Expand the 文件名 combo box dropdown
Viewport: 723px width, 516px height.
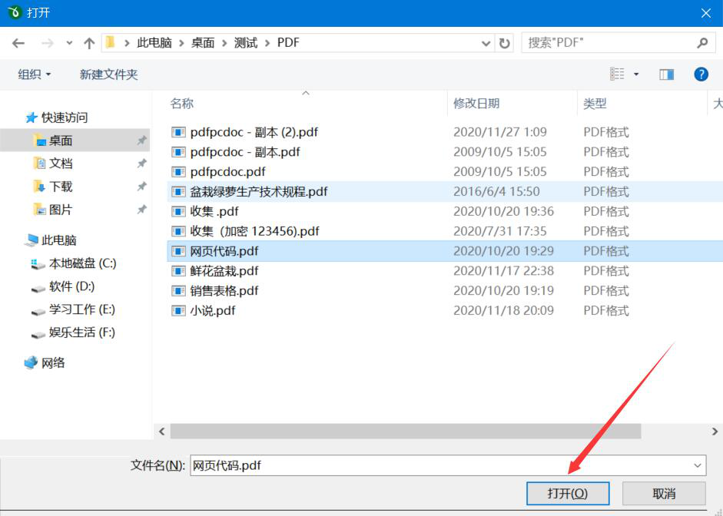698,465
